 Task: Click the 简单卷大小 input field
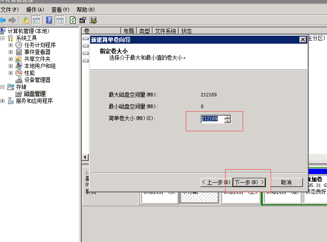point(212,119)
